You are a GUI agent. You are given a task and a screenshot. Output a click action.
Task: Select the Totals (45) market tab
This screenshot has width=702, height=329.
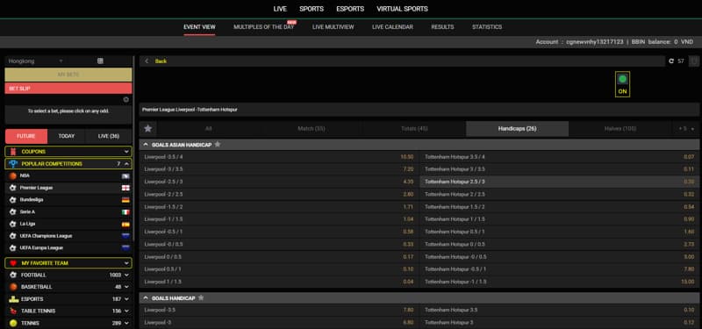pos(414,129)
